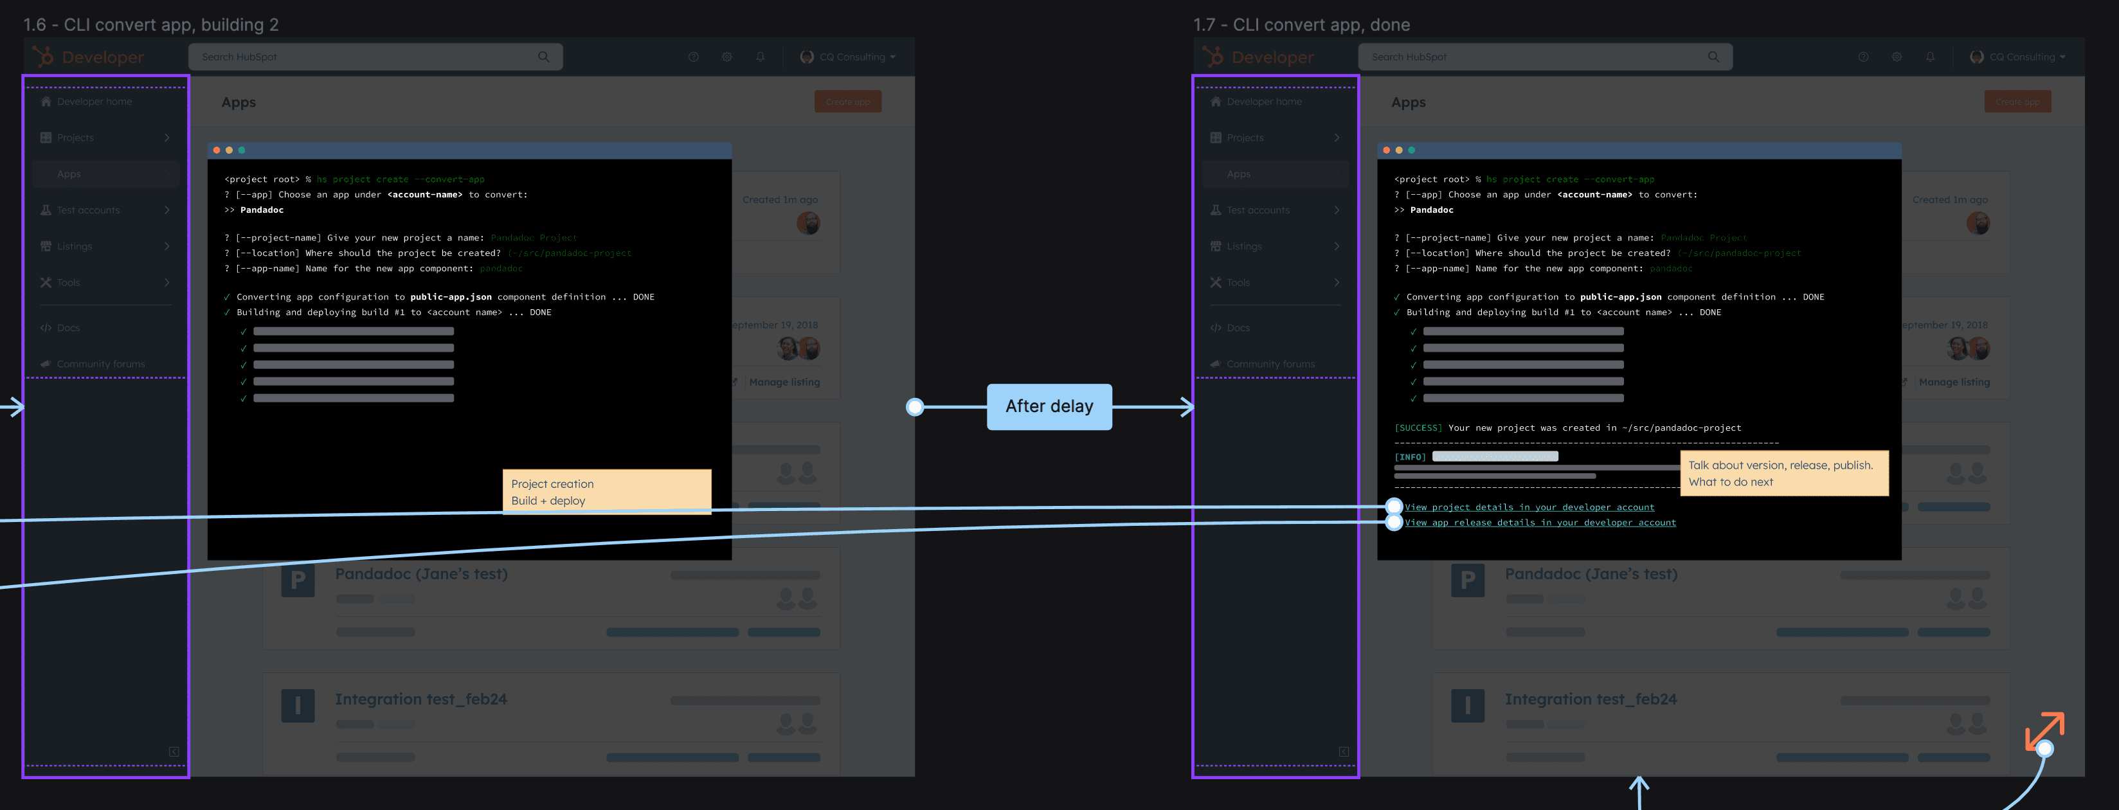2119x810 pixels.
Task: Click the search magnifier icon in frame 1.6
Action: pos(544,57)
